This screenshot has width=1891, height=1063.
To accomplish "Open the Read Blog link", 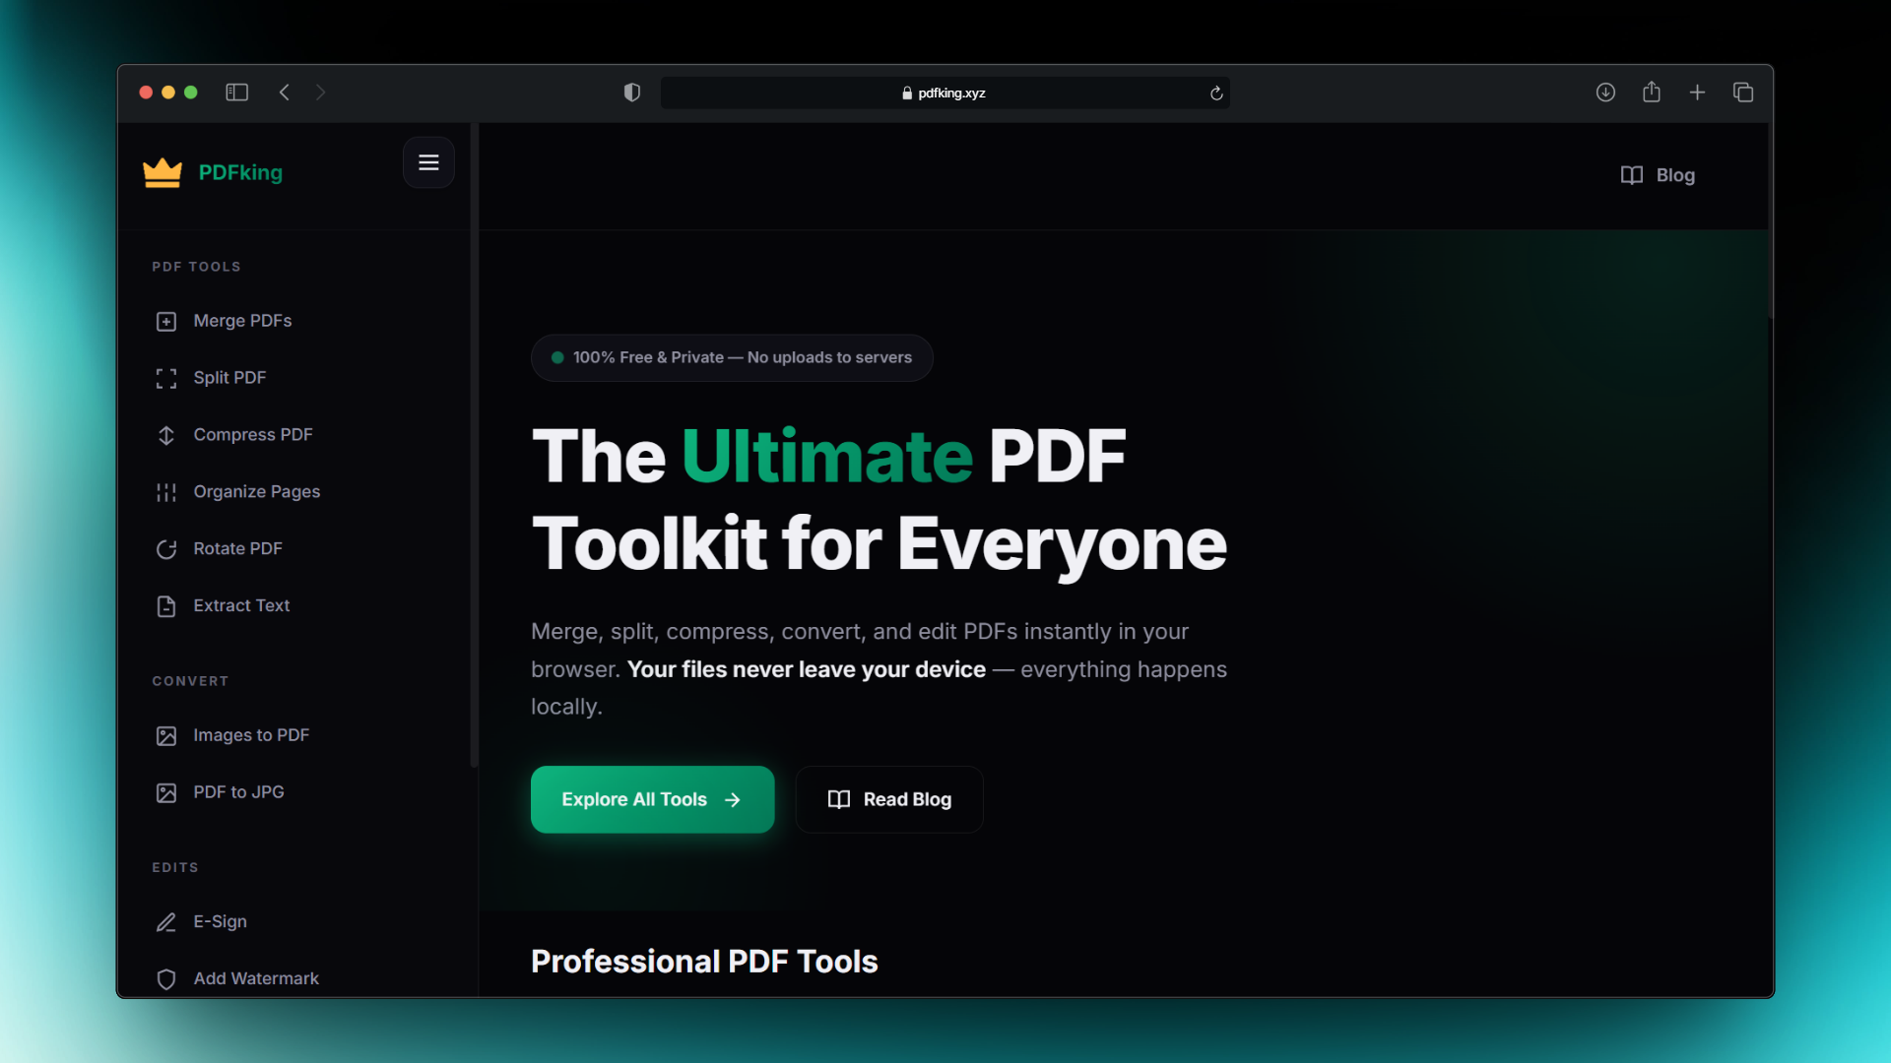I will coord(888,799).
